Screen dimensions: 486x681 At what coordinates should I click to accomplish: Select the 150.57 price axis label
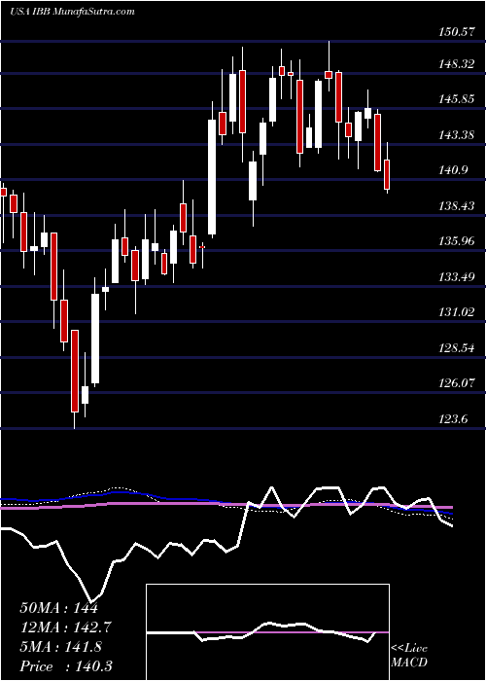point(458,31)
